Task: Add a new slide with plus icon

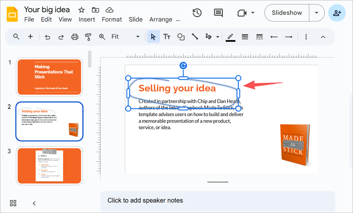Action: 30,37
